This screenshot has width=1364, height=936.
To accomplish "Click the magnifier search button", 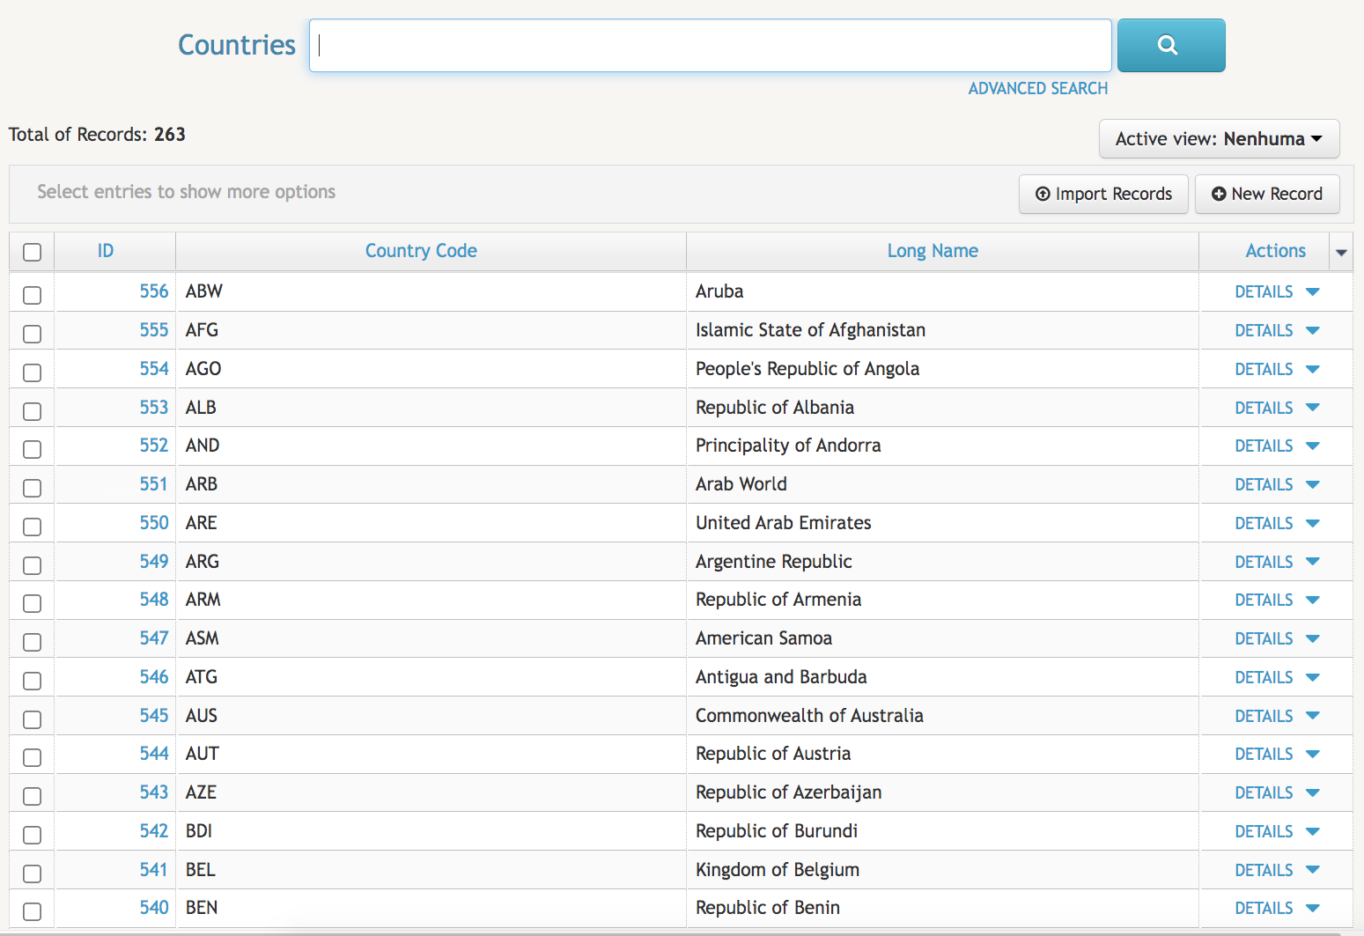I will (x=1170, y=45).
